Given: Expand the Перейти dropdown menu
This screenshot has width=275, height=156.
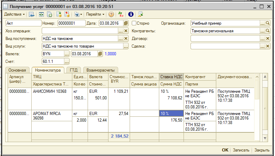Looking at the screenshot, I should (95, 14).
